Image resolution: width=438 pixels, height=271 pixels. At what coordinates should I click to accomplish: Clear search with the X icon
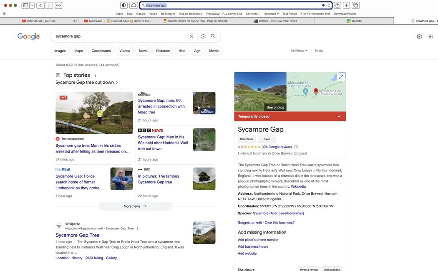[x=191, y=36]
